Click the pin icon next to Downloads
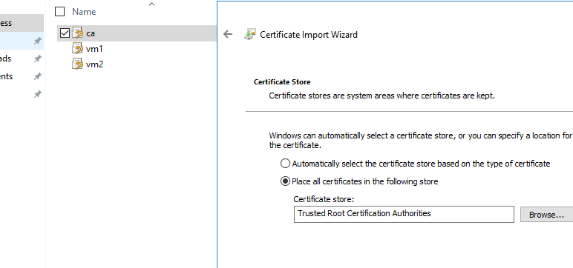573x268 pixels. point(37,58)
